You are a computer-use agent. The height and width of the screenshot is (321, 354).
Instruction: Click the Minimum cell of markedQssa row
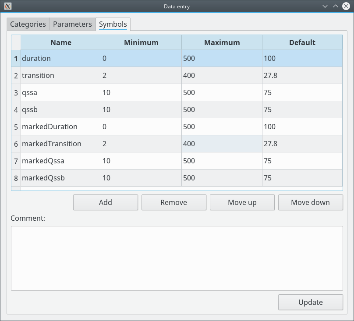142,161
